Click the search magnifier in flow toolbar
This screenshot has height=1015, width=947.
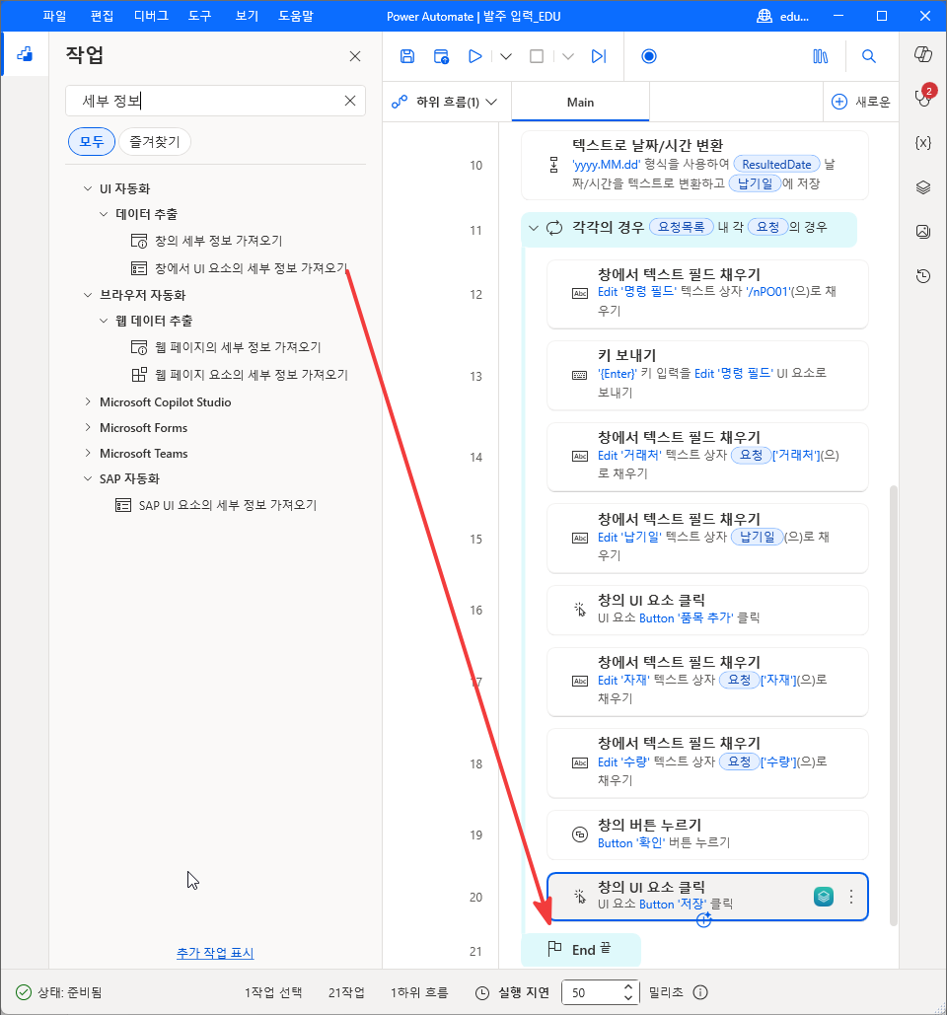pos(869,56)
